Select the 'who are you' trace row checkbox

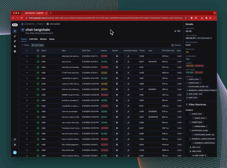[23, 62]
